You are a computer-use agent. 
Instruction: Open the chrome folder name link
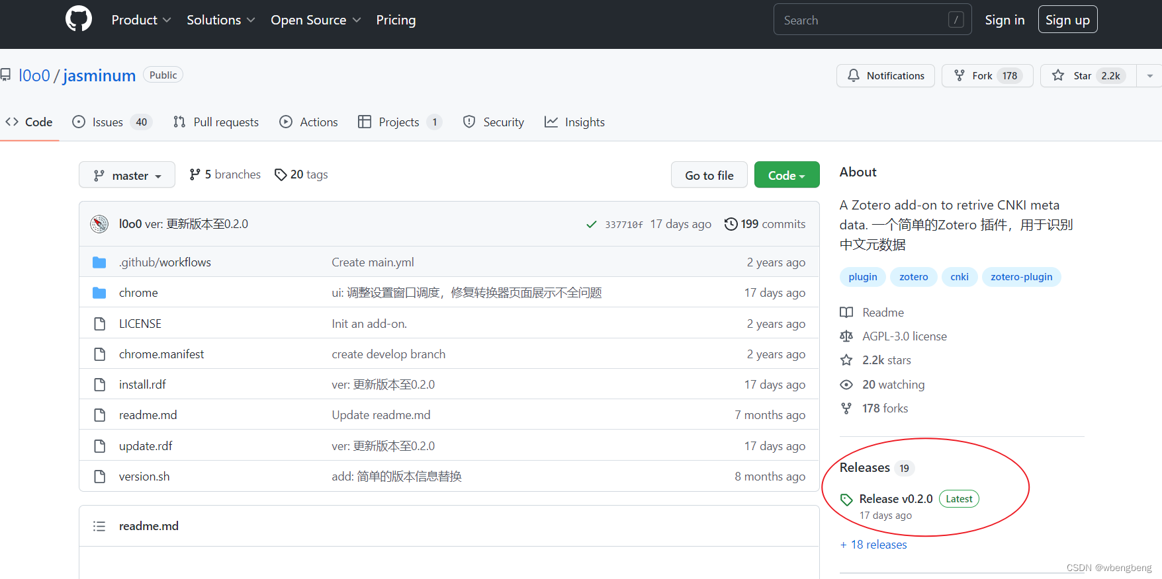[138, 293]
